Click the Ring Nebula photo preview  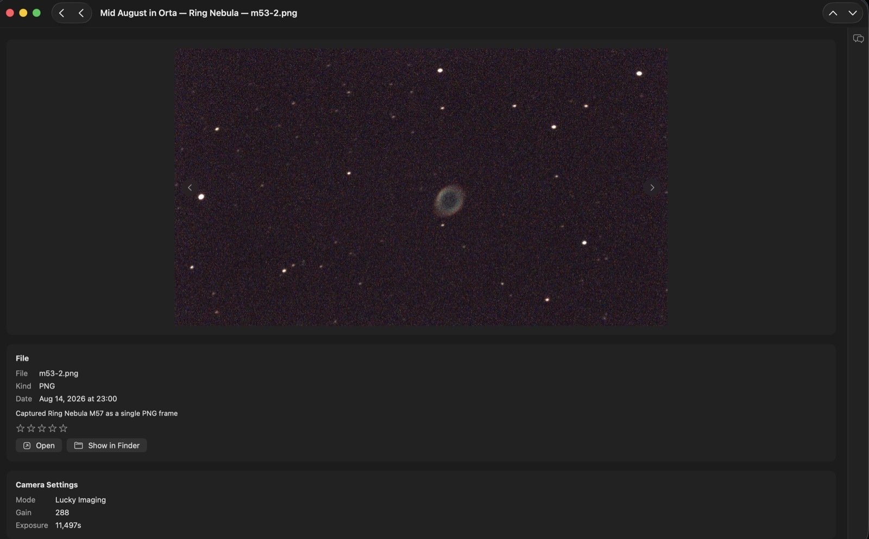[x=421, y=187]
